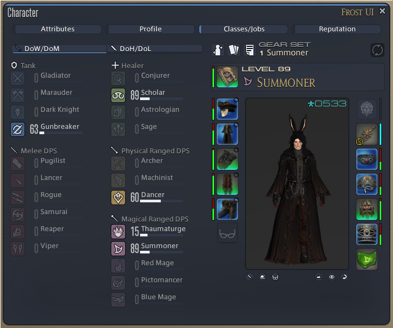
Task: Click the Viper job icon
Action: click(18, 249)
